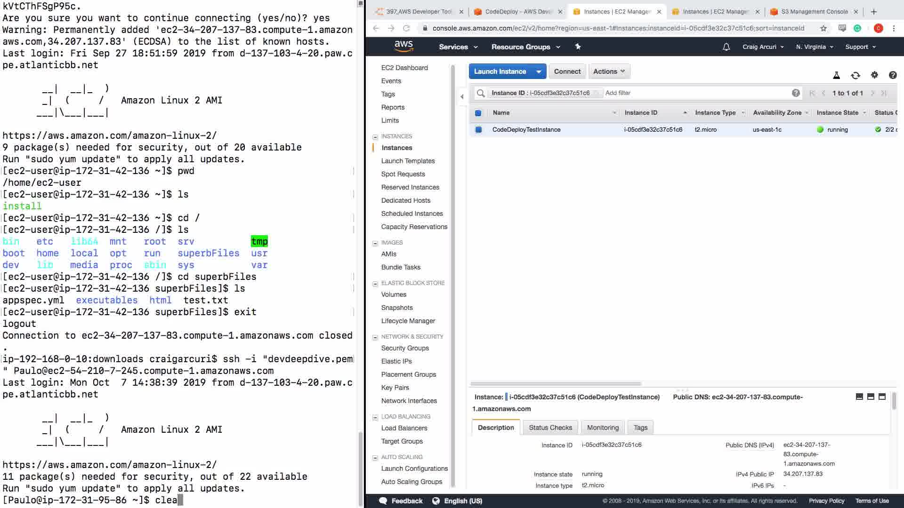
Task: Bookmark page with star icon
Action: pyautogui.click(x=823, y=28)
